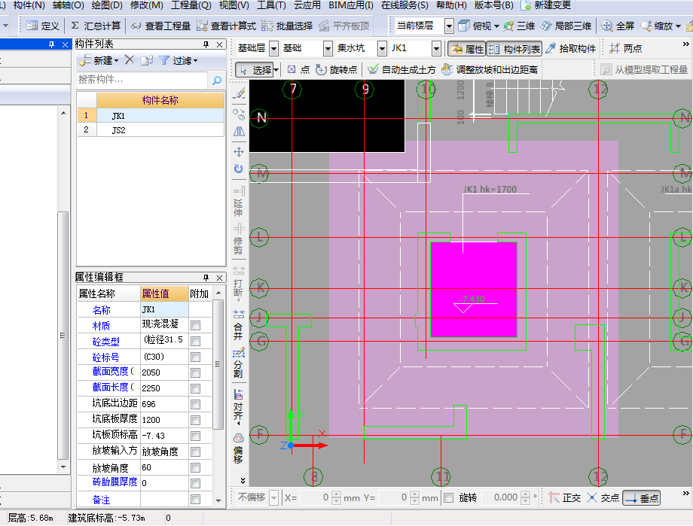Open 批量选择 batch select

point(287,26)
